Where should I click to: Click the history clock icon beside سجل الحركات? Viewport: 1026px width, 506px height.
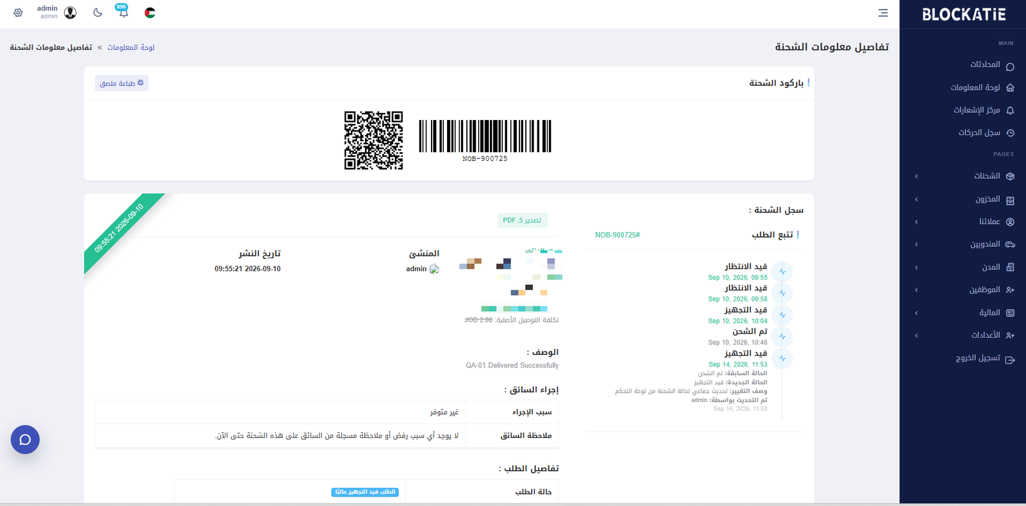click(1010, 133)
